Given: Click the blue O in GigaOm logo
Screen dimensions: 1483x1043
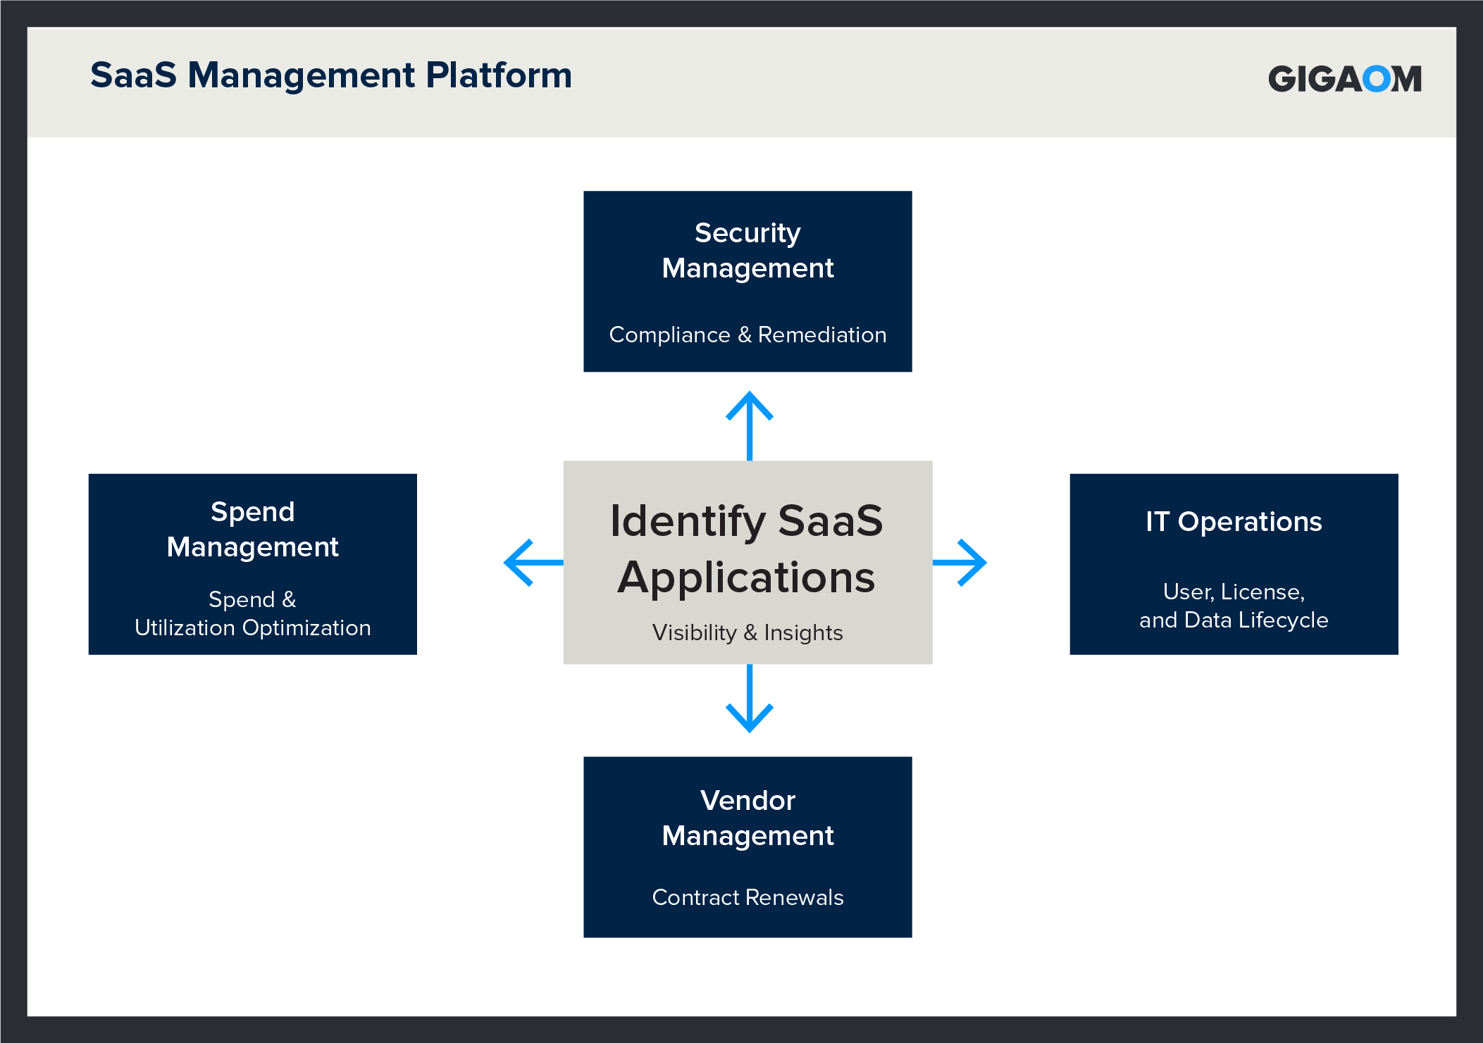Looking at the screenshot, I should (x=1376, y=78).
